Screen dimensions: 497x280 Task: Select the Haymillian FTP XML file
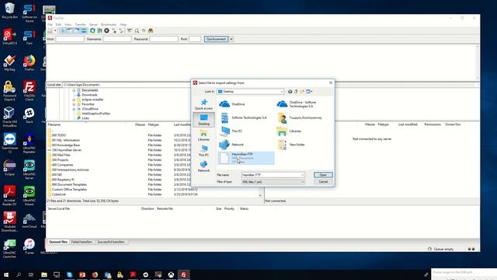pos(245,158)
